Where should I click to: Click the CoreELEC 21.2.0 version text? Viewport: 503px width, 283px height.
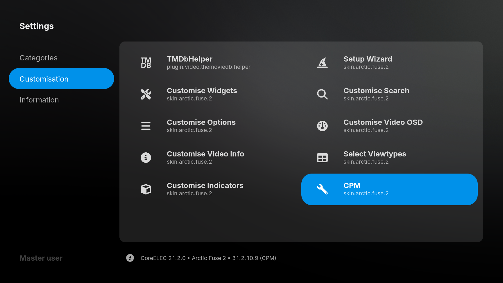click(163, 258)
